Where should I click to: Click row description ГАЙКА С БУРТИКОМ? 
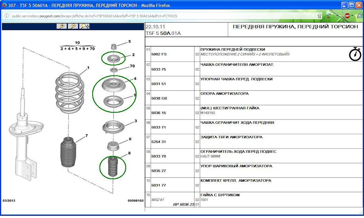tap(220, 195)
